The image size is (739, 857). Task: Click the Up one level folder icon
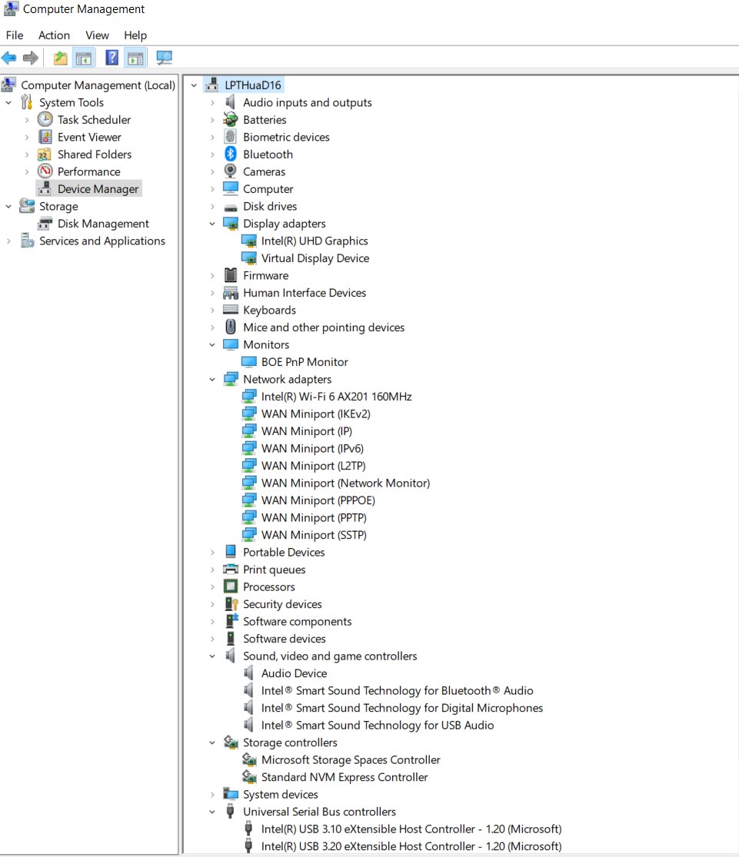point(60,58)
